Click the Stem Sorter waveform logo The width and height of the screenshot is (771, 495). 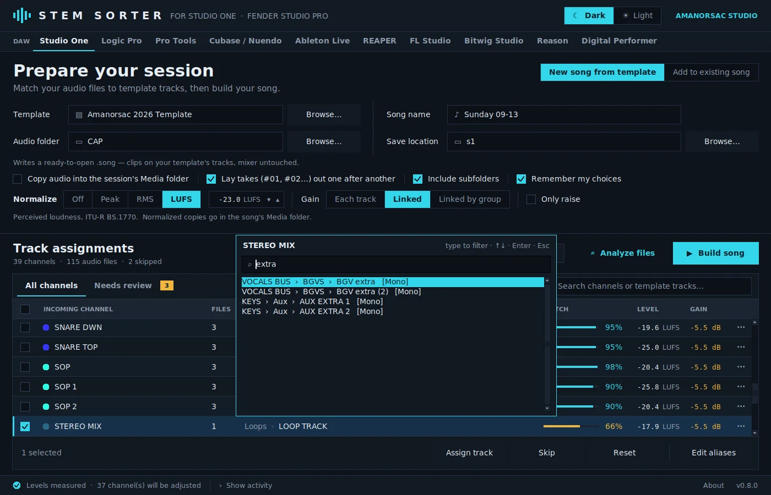[x=22, y=15]
